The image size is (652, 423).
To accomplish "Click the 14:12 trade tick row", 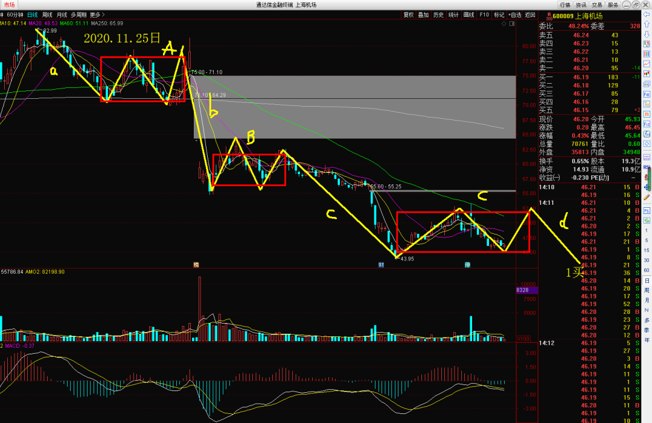I will [589, 343].
